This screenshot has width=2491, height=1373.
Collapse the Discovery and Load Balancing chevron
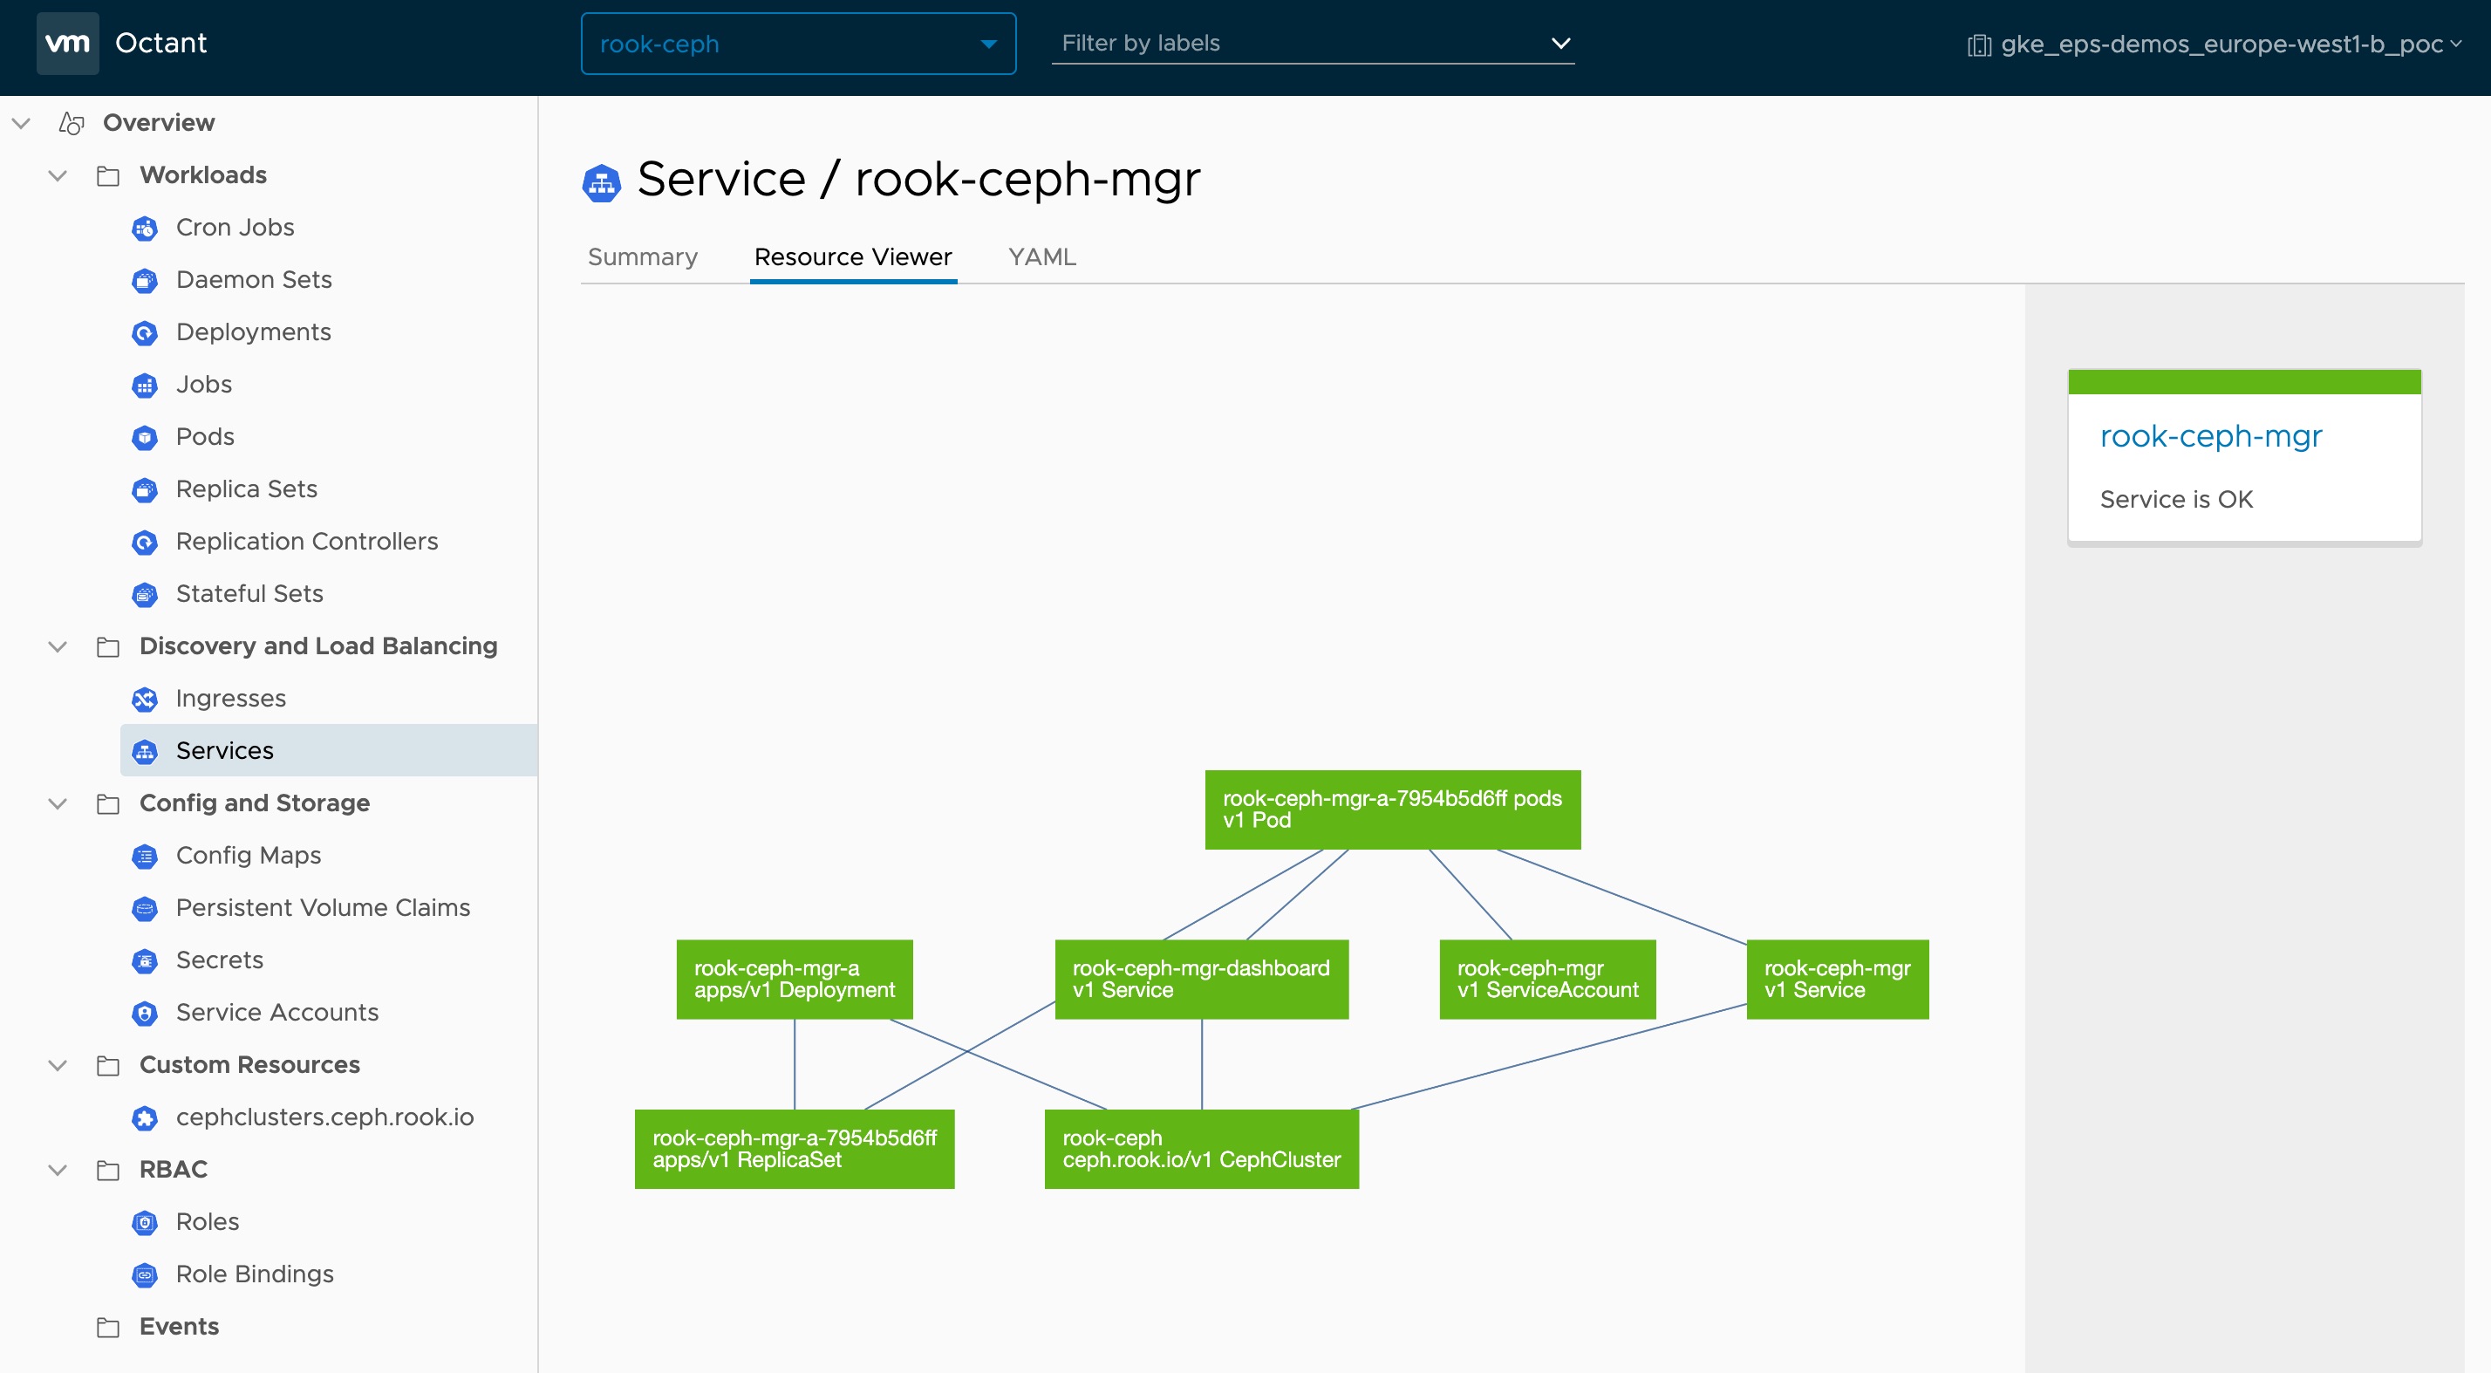click(58, 647)
